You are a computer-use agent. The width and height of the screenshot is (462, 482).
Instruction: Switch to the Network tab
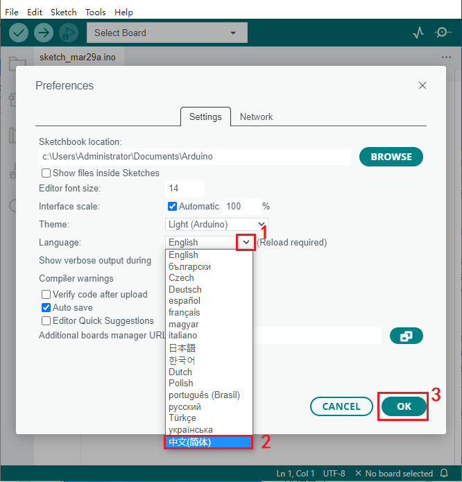tap(257, 117)
